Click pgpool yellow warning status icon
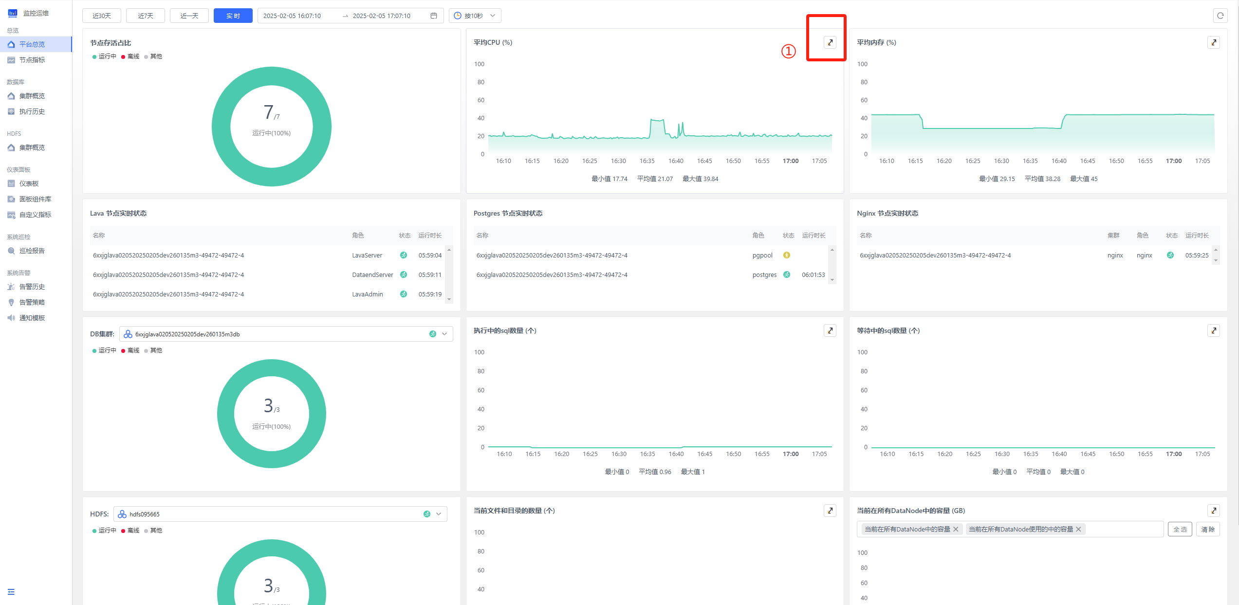 787,255
